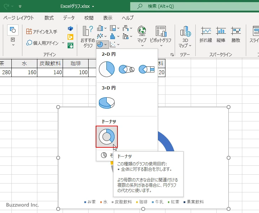Click the chart's top-right resize handle
Screen dimensions: 259x213
tap(228, 107)
